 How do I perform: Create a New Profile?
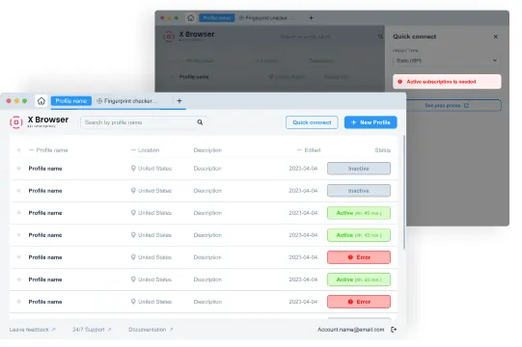click(x=371, y=122)
